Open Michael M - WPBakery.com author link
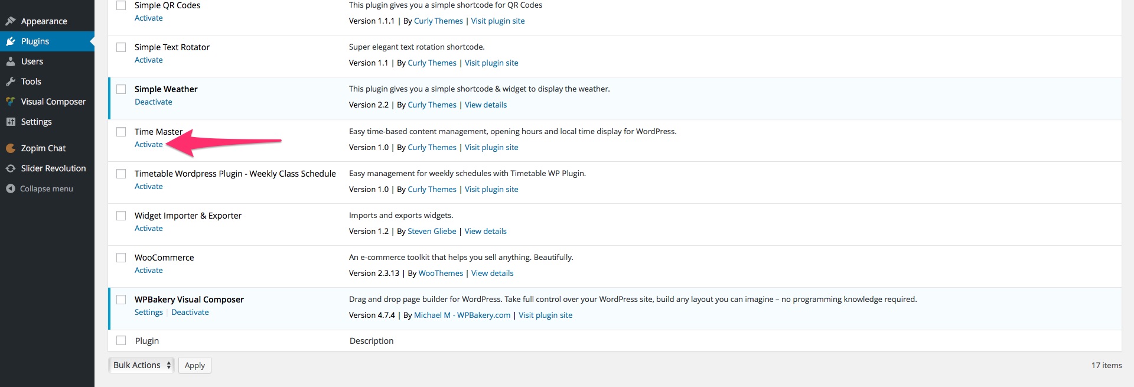 [x=462, y=316]
